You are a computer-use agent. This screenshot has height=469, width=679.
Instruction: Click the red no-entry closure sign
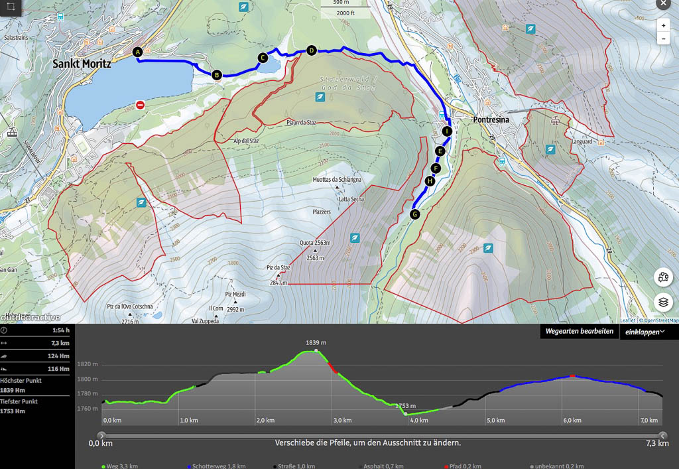pos(140,105)
